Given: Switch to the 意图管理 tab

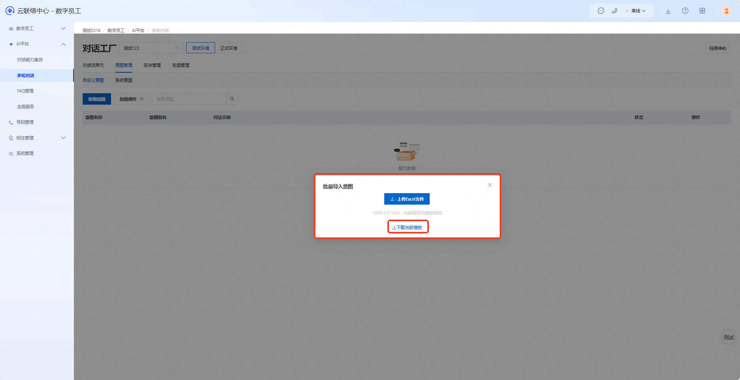Looking at the screenshot, I should click(x=124, y=65).
